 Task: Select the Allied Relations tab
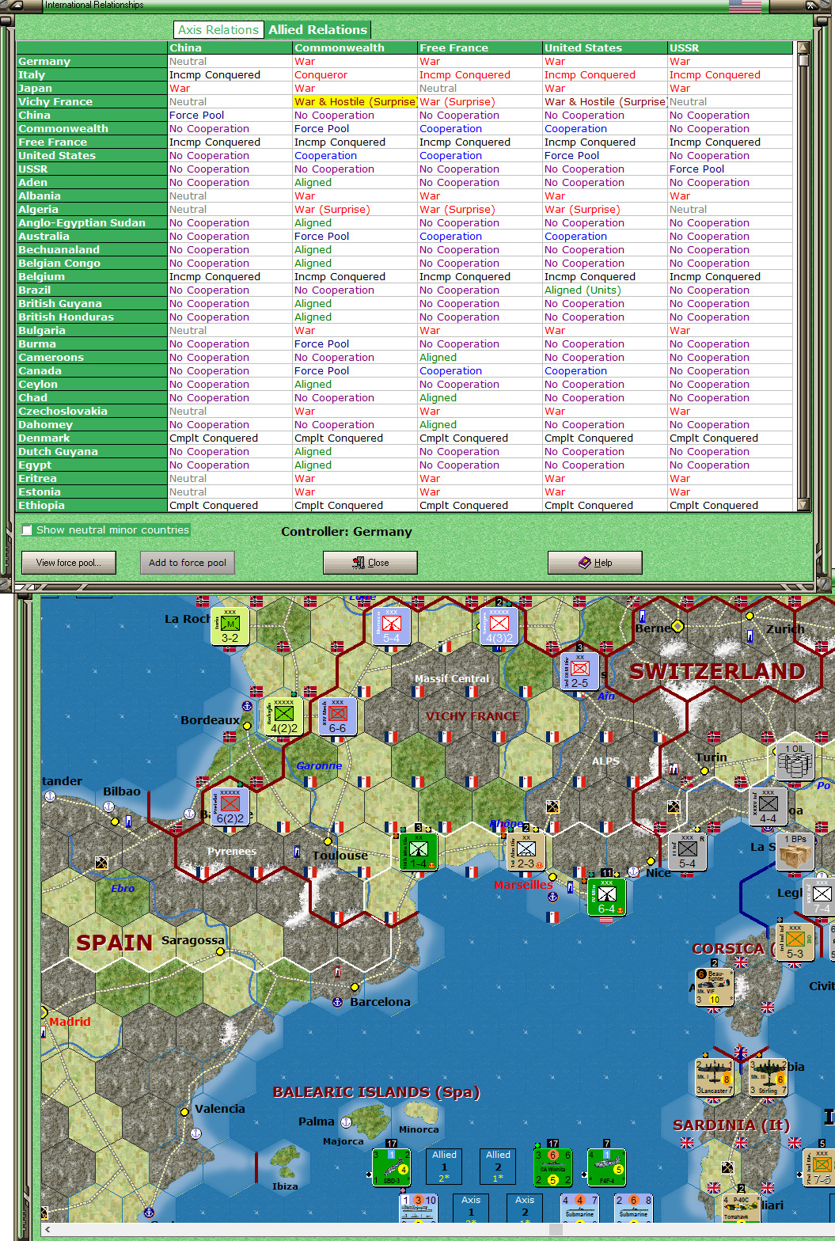317,30
